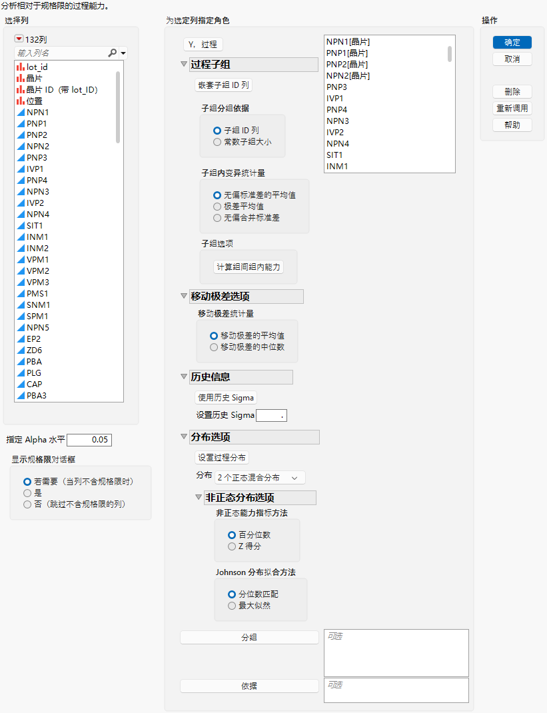The image size is (547, 713).
Task: Click the blue triangle icon beside EP2
Action: point(21,339)
